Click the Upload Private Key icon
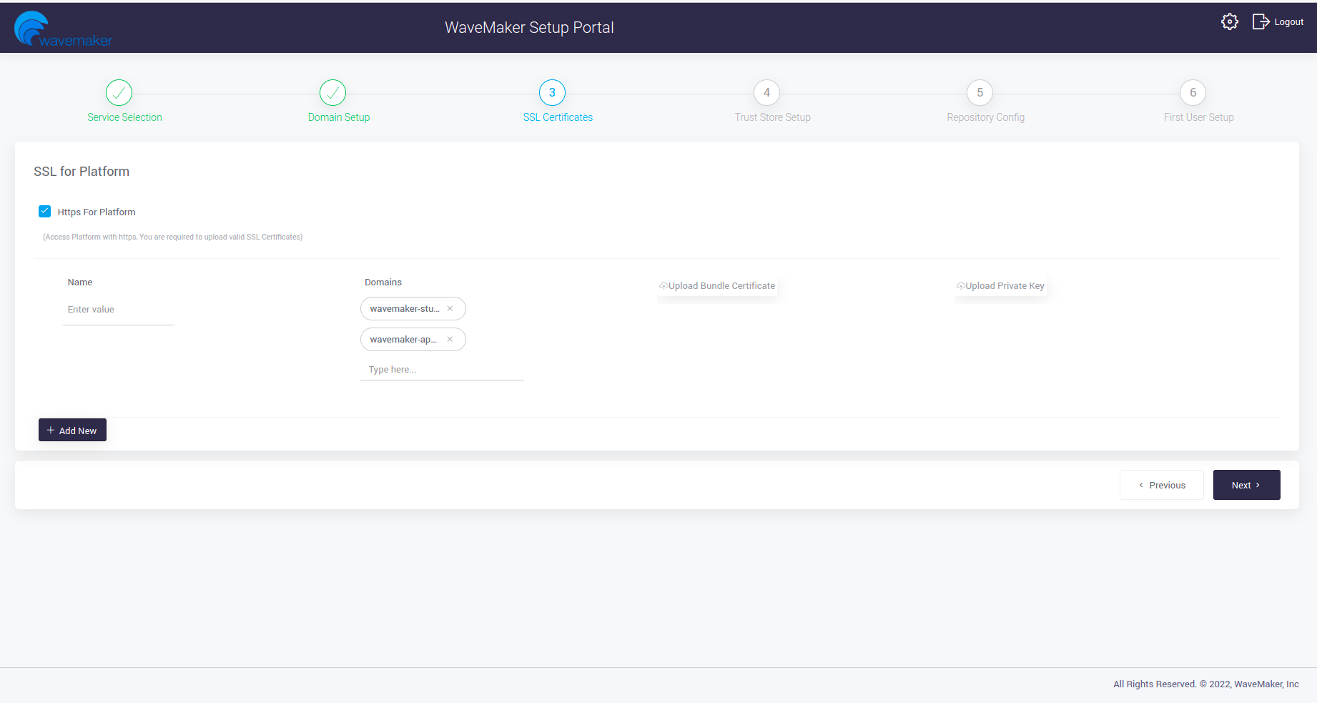This screenshot has height=703, width=1317. [960, 285]
